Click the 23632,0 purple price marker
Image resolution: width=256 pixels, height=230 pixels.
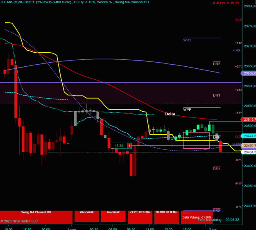point(249,73)
